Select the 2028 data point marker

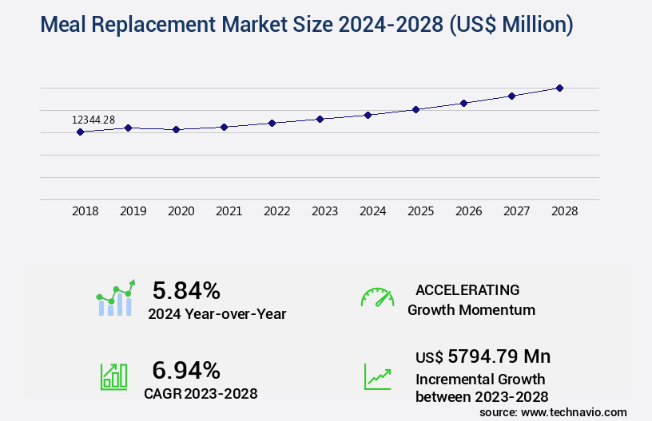pyautogui.click(x=559, y=88)
